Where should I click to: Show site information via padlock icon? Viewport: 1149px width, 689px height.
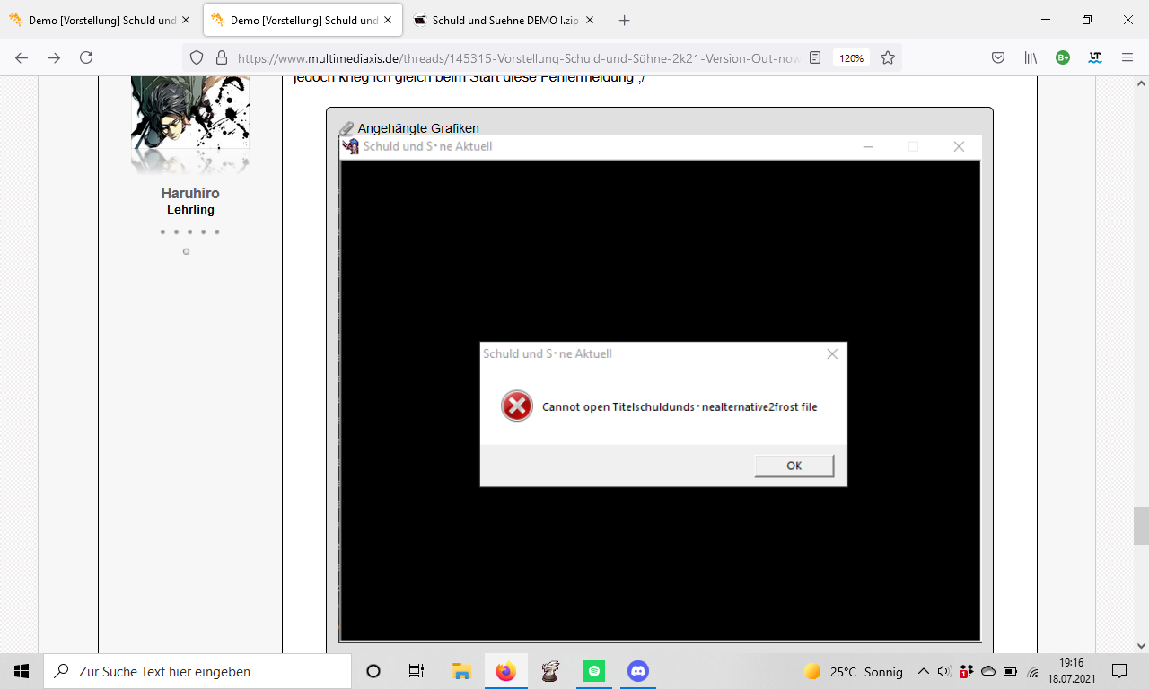(221, 57)
